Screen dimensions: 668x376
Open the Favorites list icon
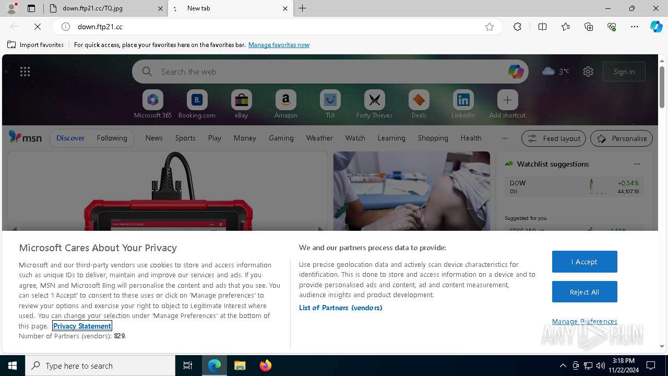click(x=566, y=27)
